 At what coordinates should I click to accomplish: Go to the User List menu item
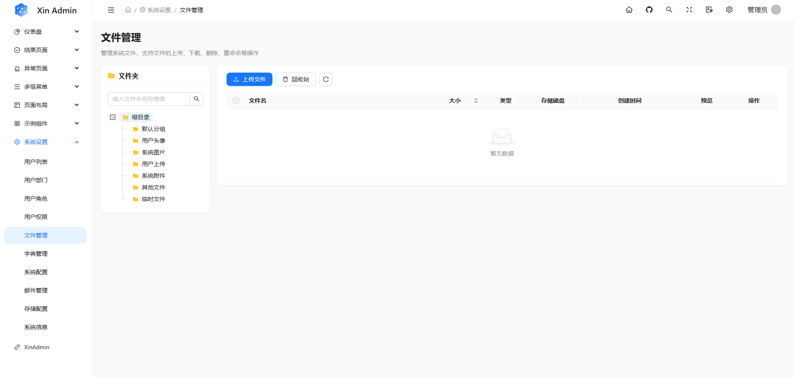click(x=36, y=162)
